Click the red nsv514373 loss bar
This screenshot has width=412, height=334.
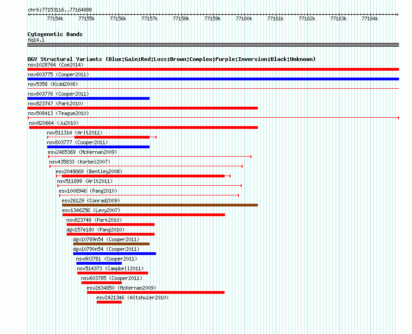pos(113,273)
